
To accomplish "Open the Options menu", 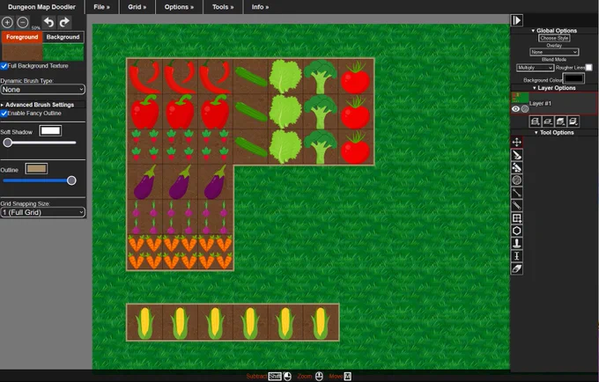I will (179, 7).
